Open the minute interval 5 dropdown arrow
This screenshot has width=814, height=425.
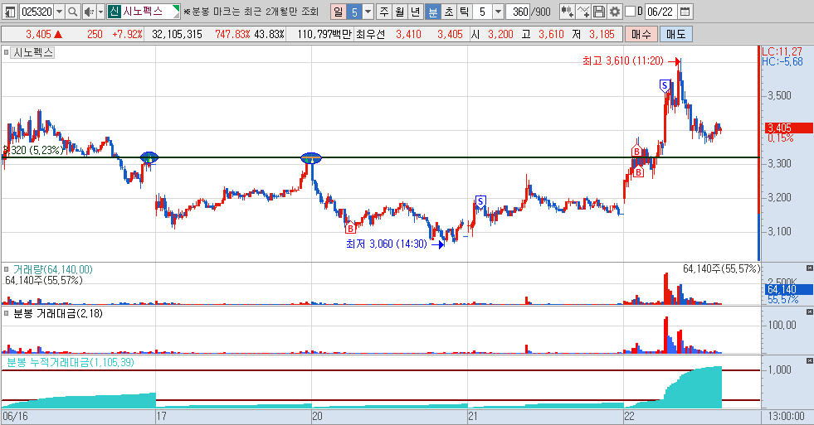[498, 12]
